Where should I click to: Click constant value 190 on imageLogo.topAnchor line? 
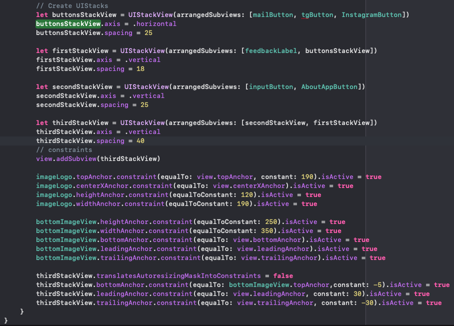[x=307, y=176]
